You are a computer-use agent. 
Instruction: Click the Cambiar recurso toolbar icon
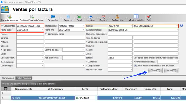click(x=9, y=17)
